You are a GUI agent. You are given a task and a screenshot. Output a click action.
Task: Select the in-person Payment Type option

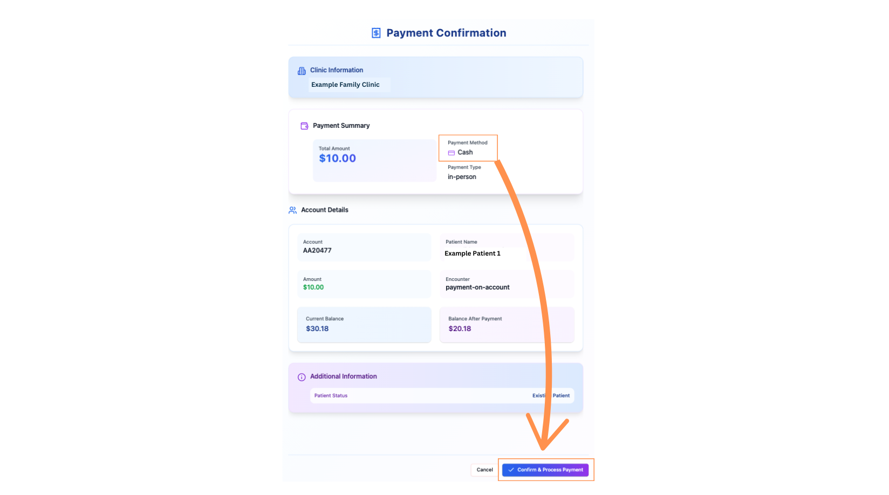tap(462, 176)
